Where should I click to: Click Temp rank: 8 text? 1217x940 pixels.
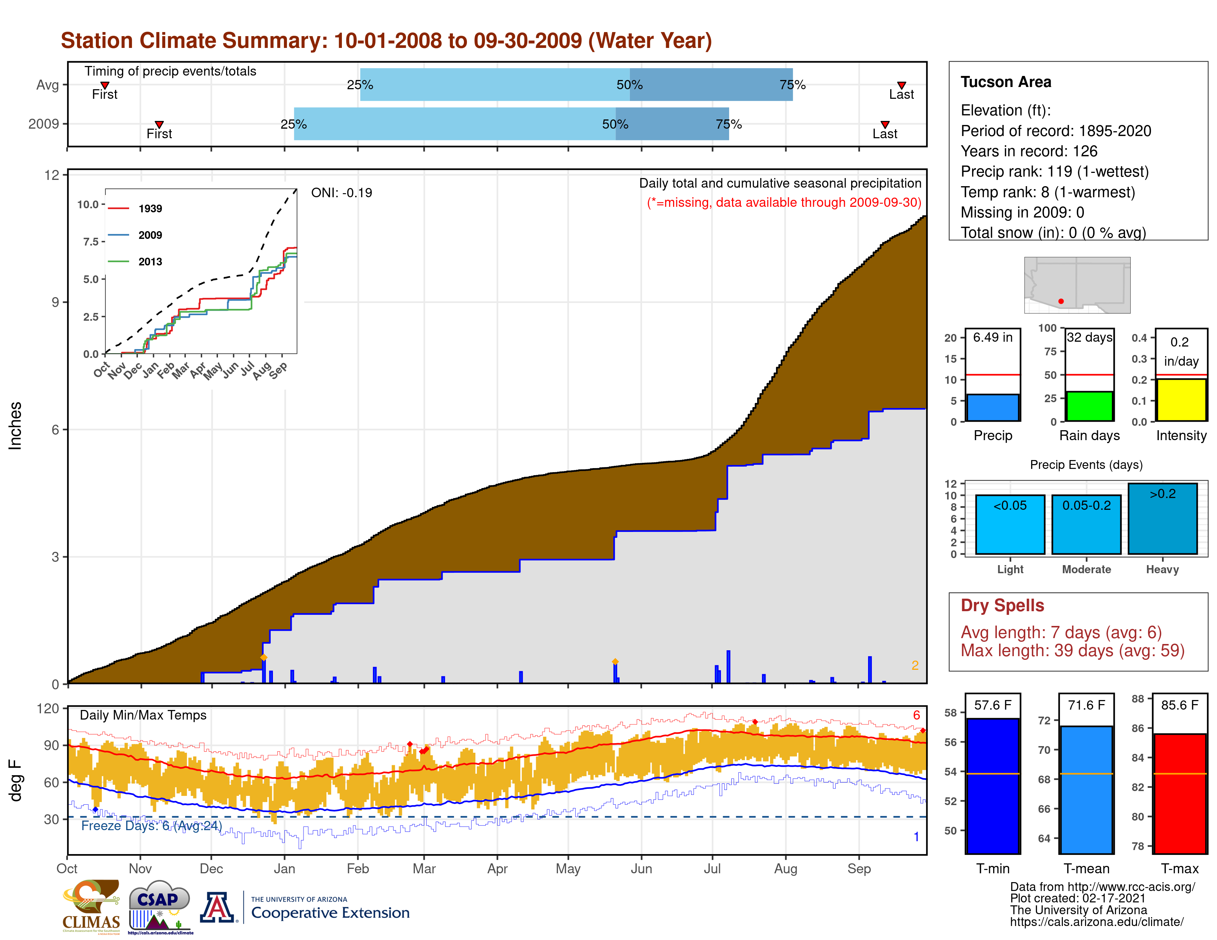point(1048,192)
